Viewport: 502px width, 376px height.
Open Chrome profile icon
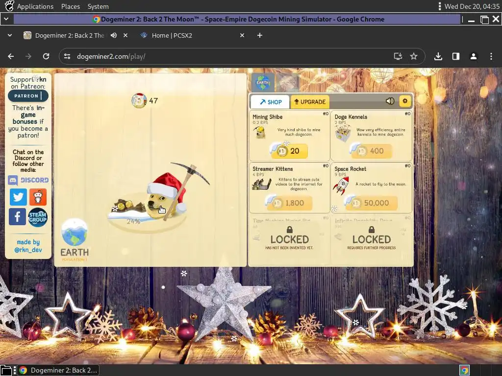[474, 56]
